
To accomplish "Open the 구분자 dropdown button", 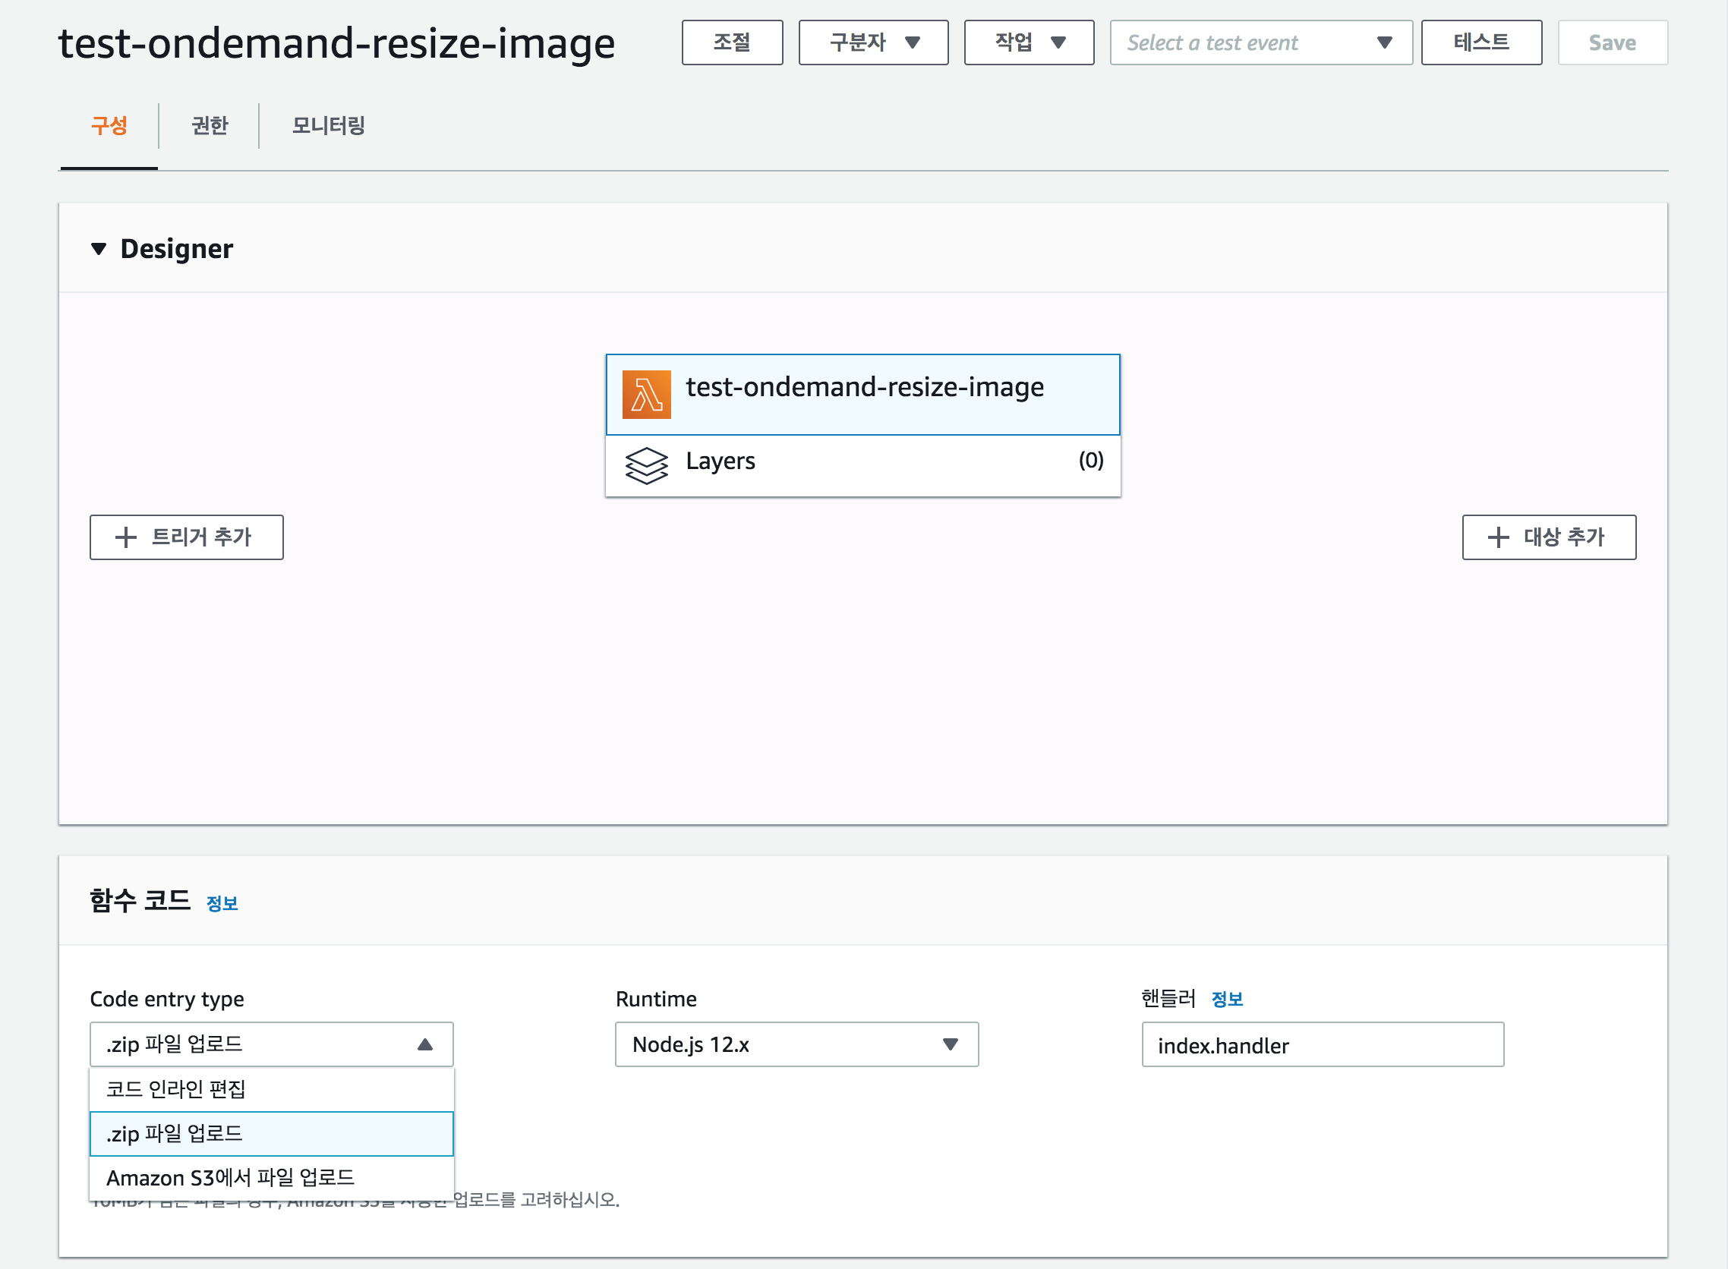I will 873,43.
